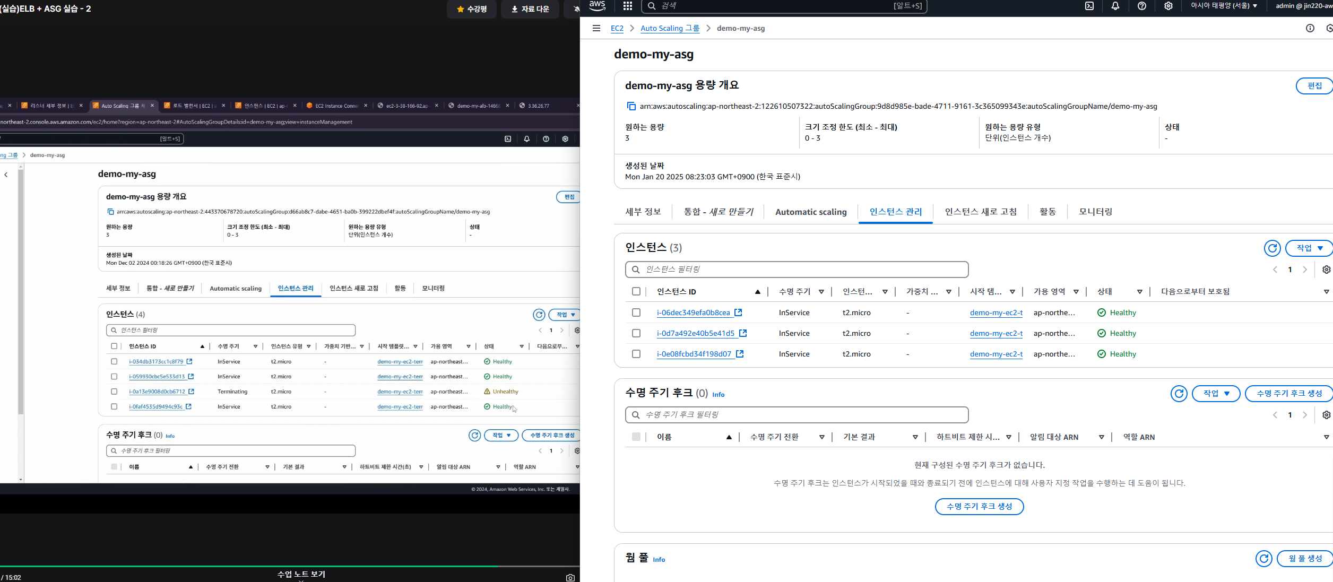This screenshot has height=582, width=1333.
Task: Focus the 수명 주기 후크 필터링 field
Action: (x=797, y=415)
